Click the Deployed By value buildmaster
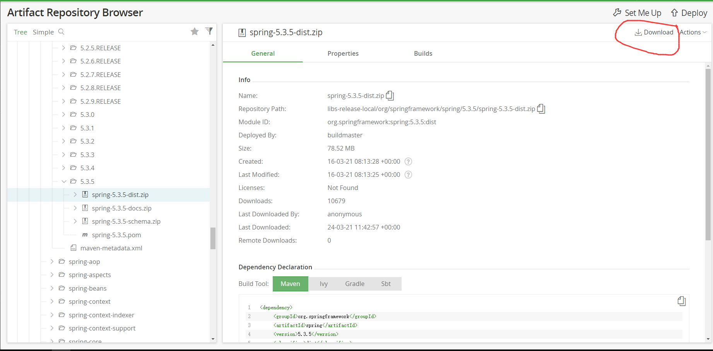713x351 pixels. coord(345,135)
